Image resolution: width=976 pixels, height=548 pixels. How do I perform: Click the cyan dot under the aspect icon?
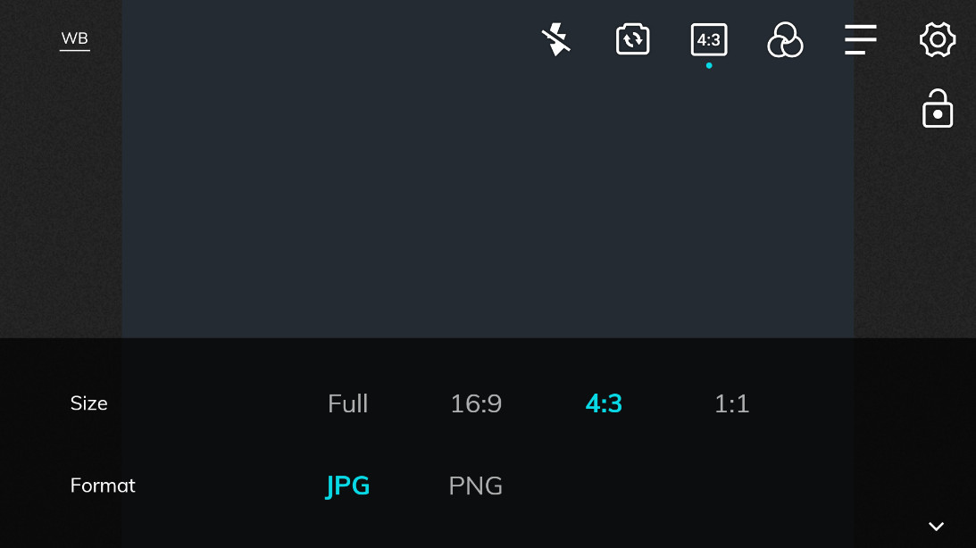[709, 65]
